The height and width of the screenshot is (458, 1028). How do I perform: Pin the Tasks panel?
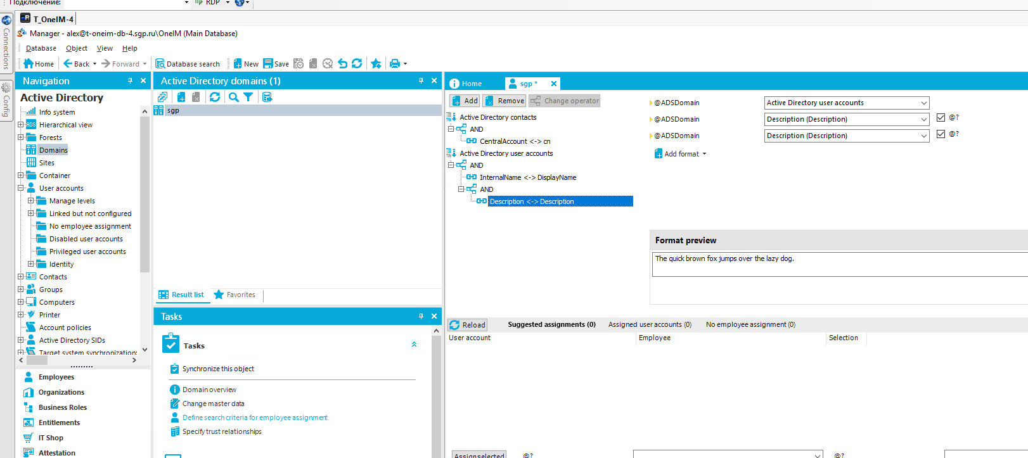click(x=421, y=316)
